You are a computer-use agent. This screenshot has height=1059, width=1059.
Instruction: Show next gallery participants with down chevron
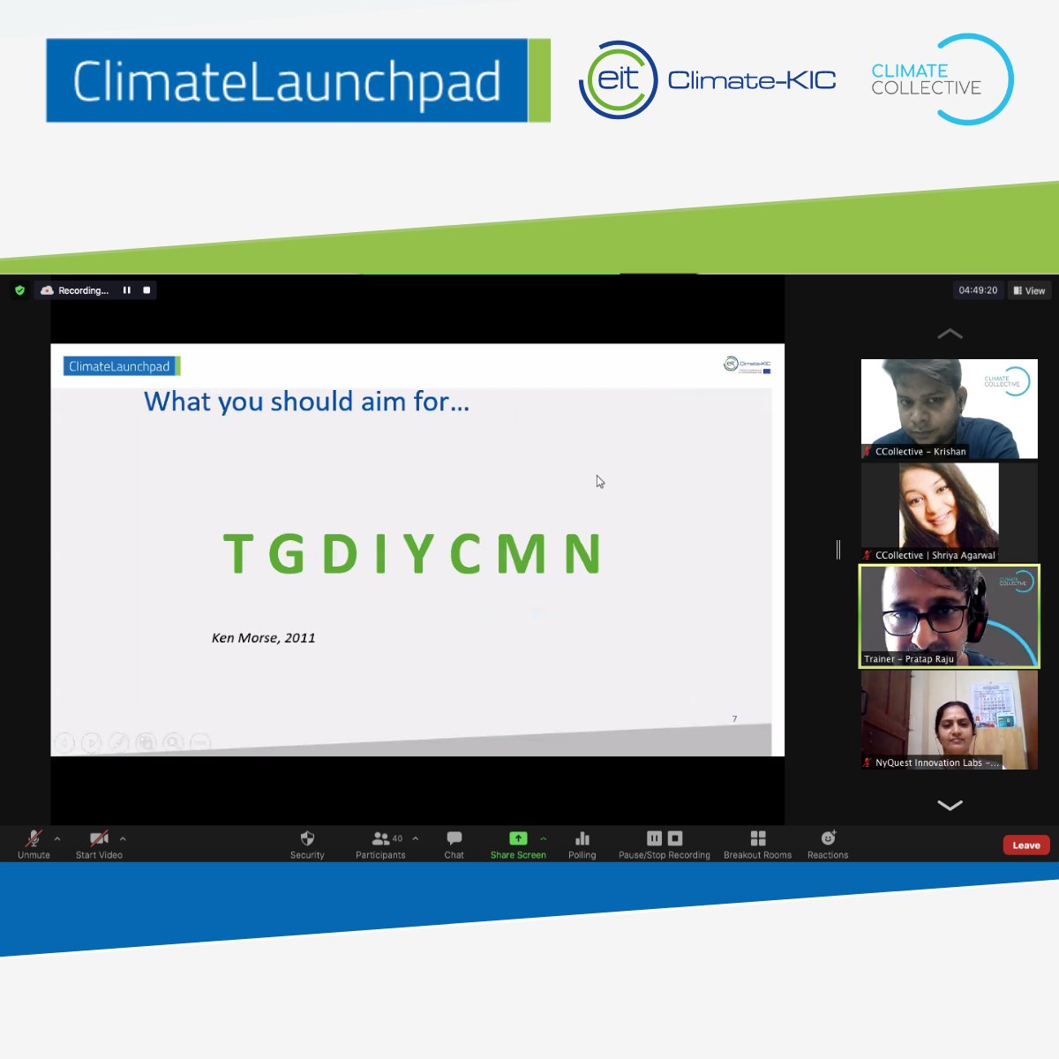coord(950,805)
